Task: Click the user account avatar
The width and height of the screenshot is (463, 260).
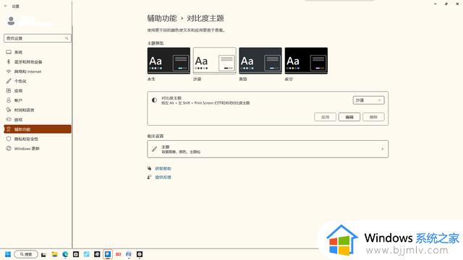Action: tap(12, 21)
